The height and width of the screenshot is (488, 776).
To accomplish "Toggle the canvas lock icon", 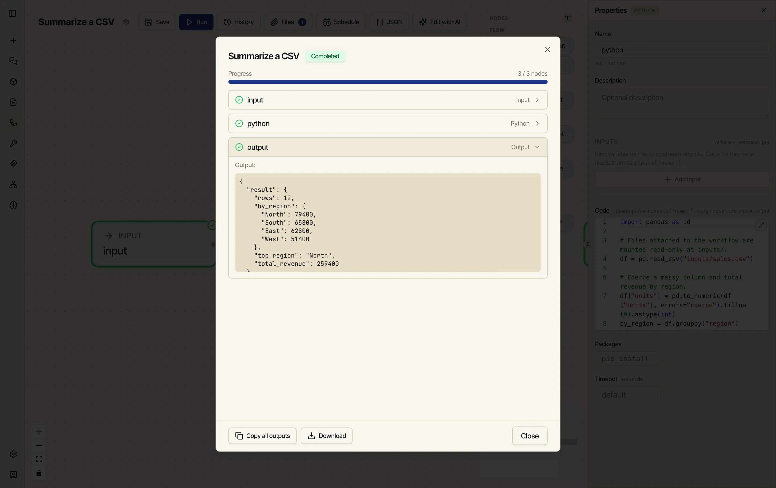I will click(39, 473).
